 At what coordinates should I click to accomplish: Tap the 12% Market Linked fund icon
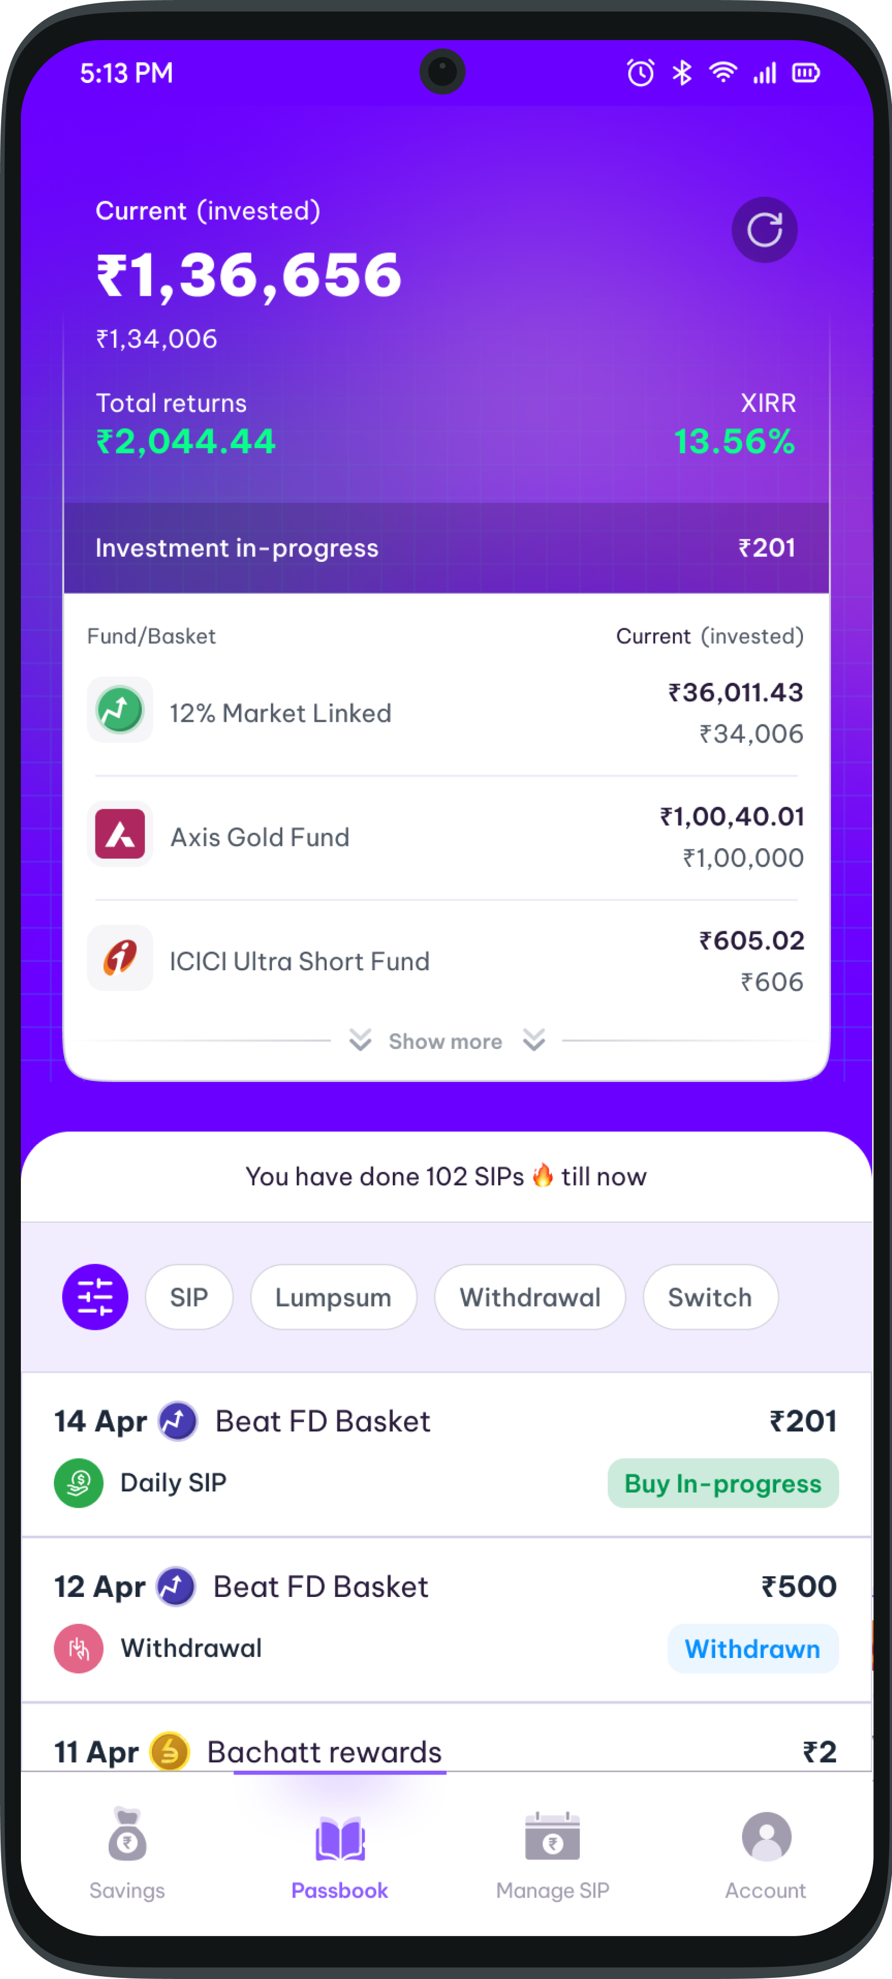coord(120,710)
